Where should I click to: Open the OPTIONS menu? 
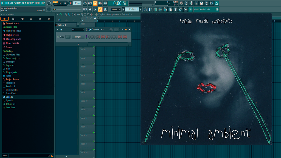pyautogui.click(x=31, y=3)
